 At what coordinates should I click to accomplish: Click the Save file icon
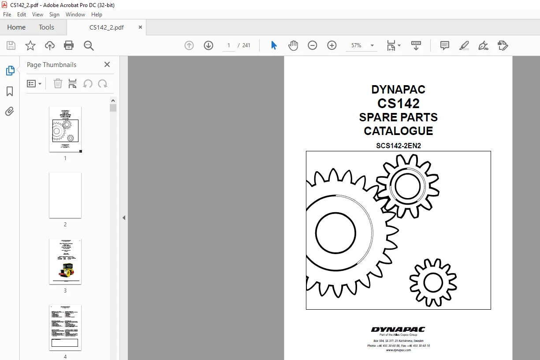click(x=11, y=45)
